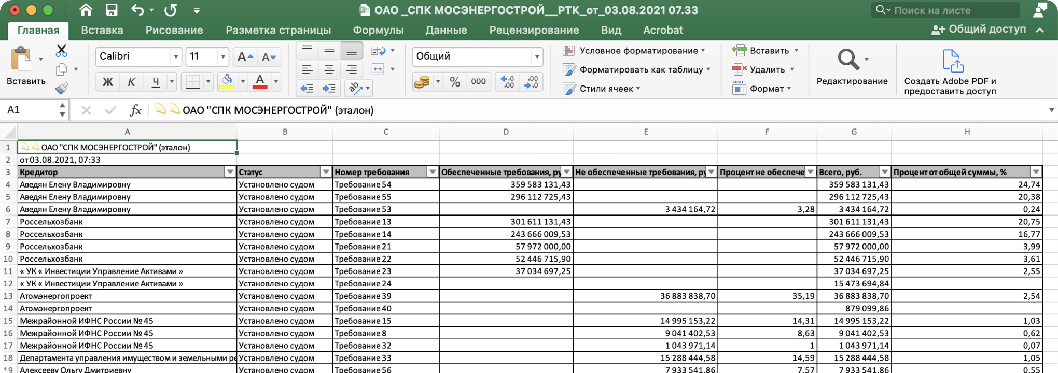
Task: Click the Общий доступ share button
Action: click(979, 30)
